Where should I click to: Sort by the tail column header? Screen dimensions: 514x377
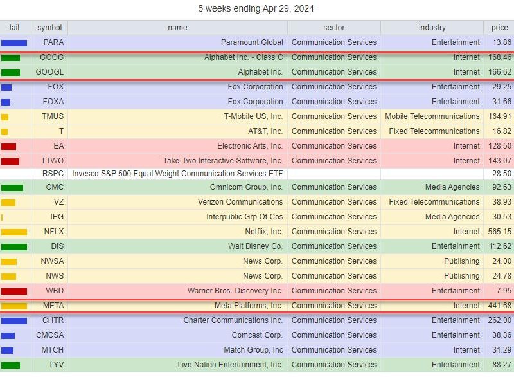(x=14, y=28)
